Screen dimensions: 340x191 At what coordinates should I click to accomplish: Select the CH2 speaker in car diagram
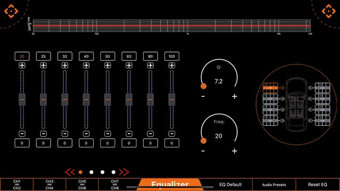(x=322, y=88)
